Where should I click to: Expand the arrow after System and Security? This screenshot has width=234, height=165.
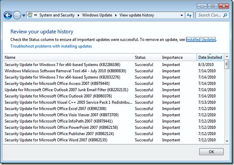tap(79, 15)
